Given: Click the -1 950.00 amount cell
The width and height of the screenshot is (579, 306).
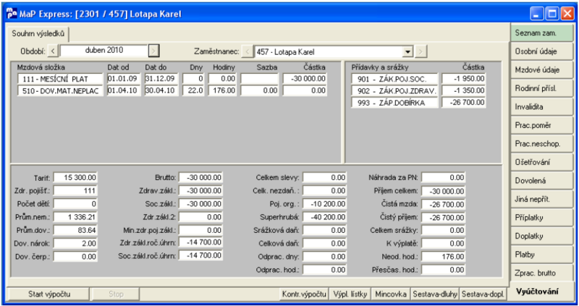Looking at the screenshot, I should coord(464,79).
